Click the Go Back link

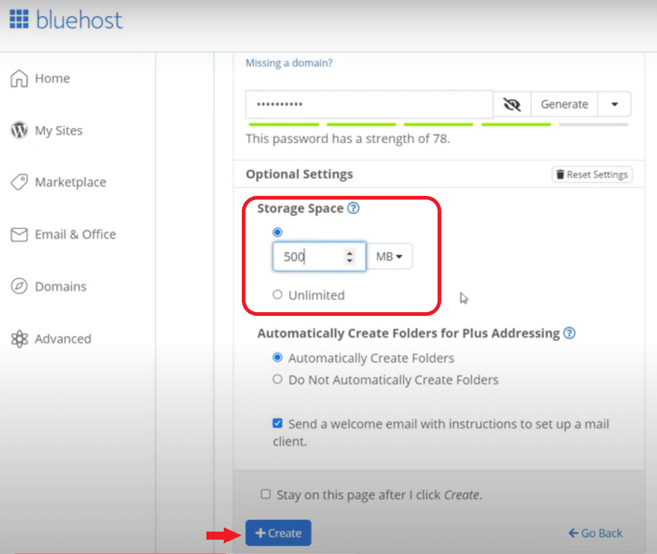[595, 533]
